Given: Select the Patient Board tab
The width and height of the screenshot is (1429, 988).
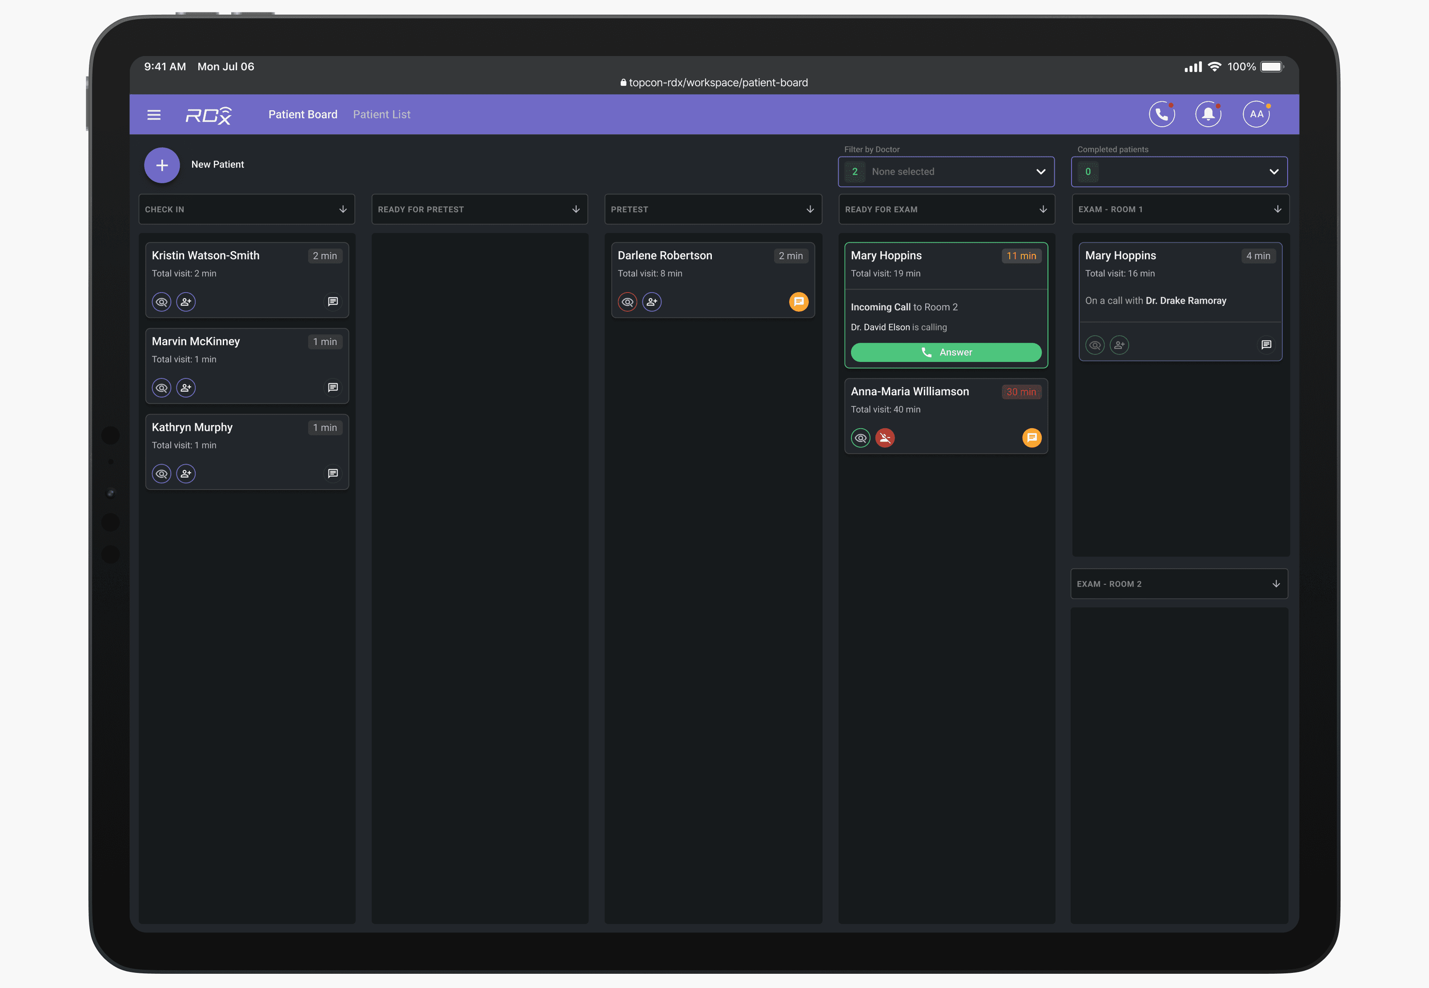Looking at the screenshot, I should point(303,115).
